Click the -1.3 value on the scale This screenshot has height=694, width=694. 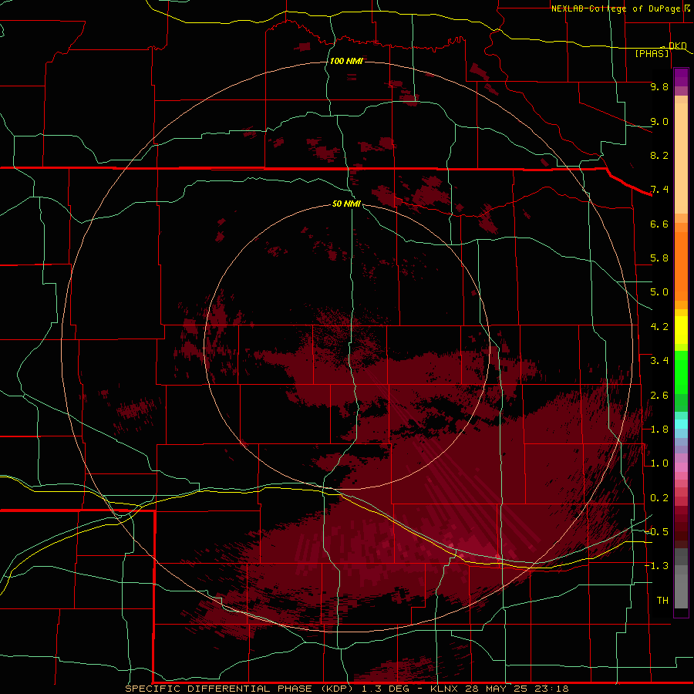click(656, 566)
